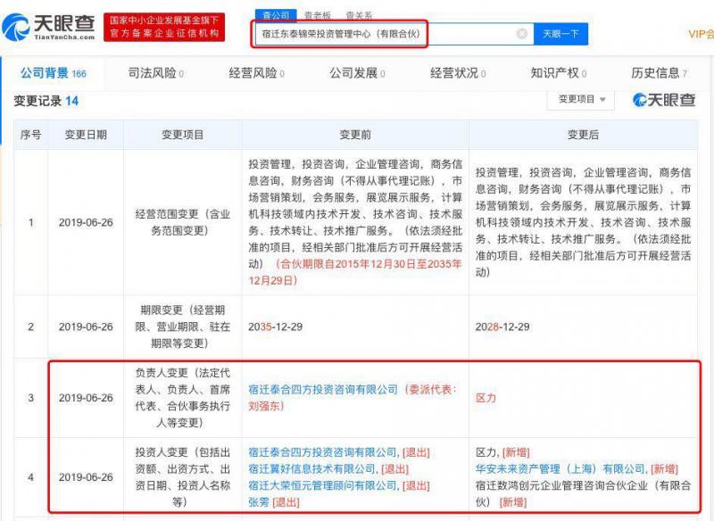Click the row 1 变更后 business scope text

click(x=583, y=222)
